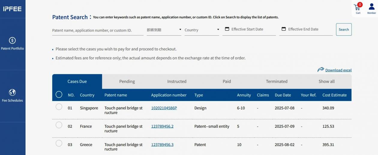378x155 pixels.
Task: Expand the Country dropdown
Action: (x=202, y=30)
